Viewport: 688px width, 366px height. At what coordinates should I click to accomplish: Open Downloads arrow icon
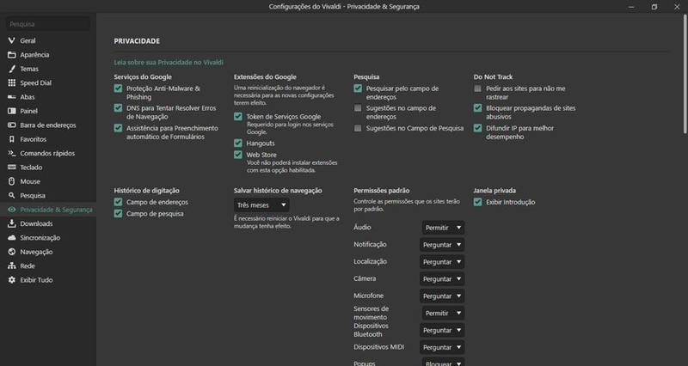click(x=12, y=223)
